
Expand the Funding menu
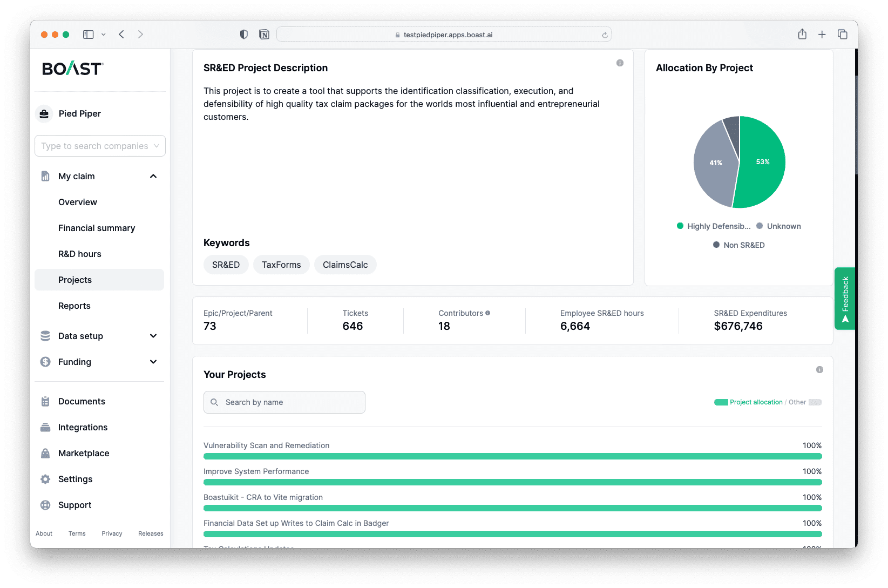[x=153, y=362]
